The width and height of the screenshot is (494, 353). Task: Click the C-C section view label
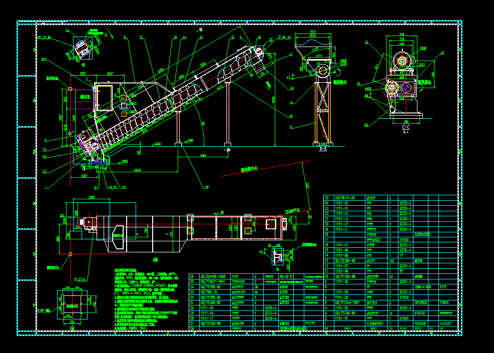(406, 127)
